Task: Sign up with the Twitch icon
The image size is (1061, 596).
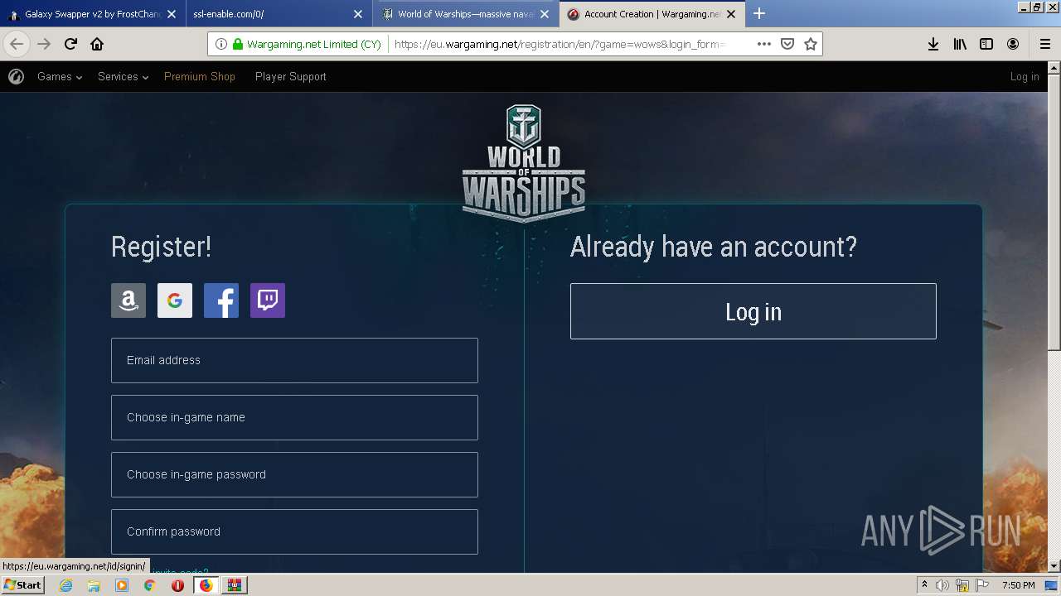Action: [x=268, y=300]
